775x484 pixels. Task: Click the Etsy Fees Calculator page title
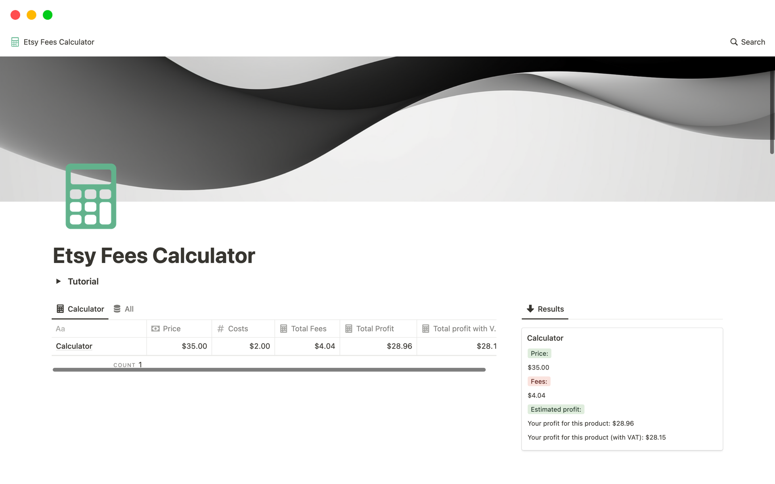tap(154, 255)
